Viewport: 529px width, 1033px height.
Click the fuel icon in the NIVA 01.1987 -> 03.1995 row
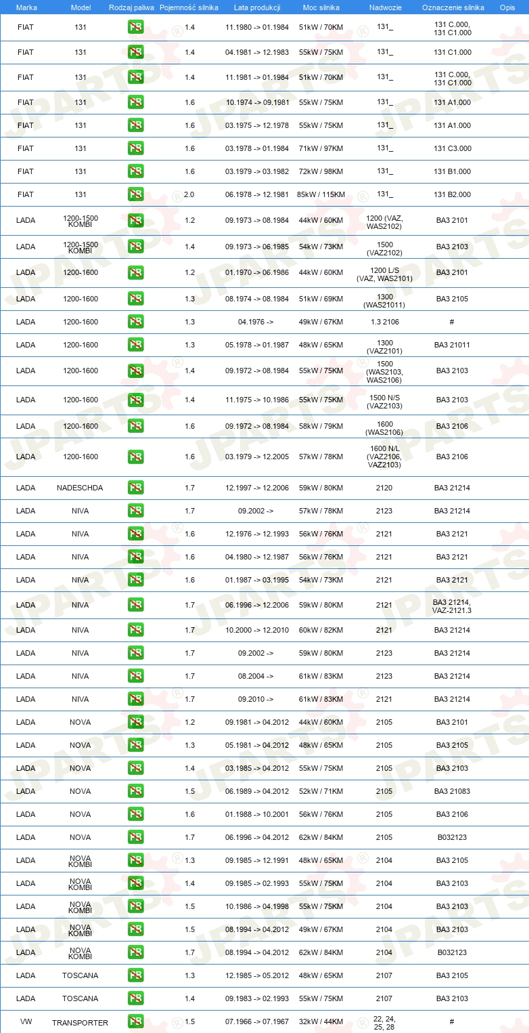pos(135,580)
